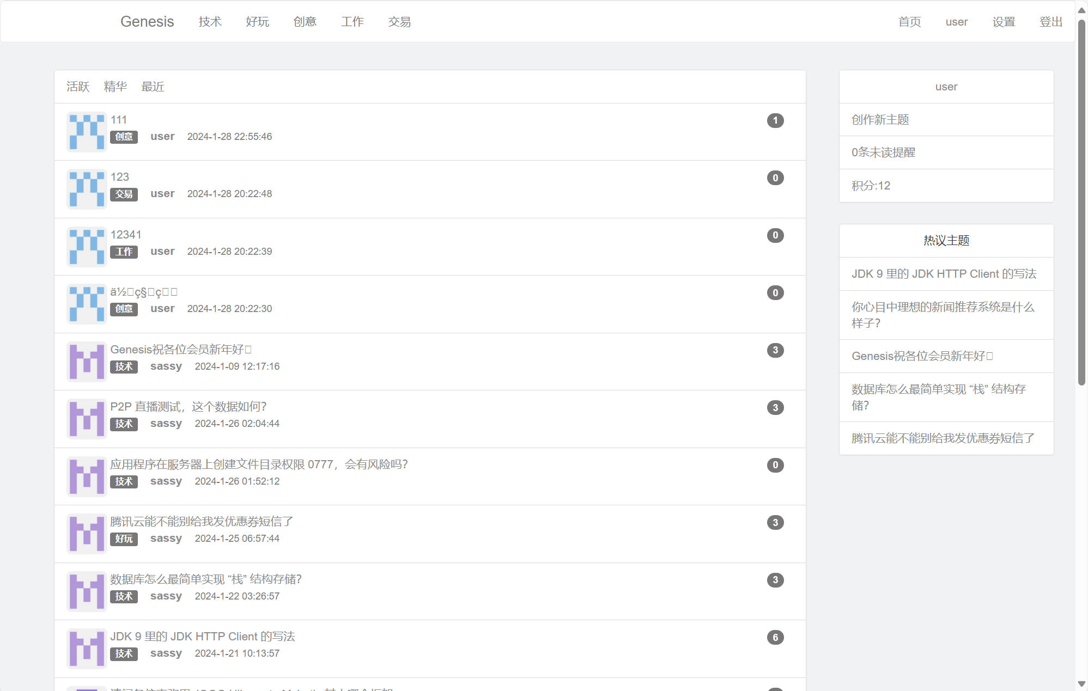Click the avatar icon beside topic 111
Screen dimensions: 1088x691
coord(87,132)
